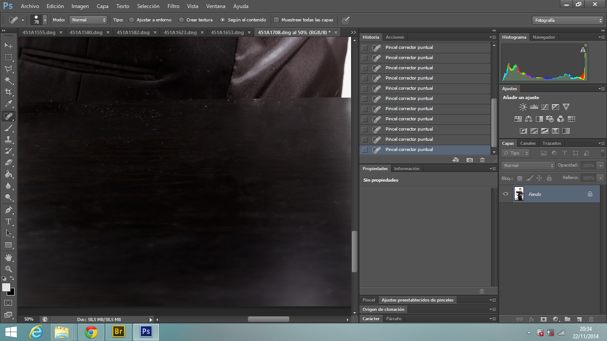Click the histogram cache warning triangle

pos(583,50)
